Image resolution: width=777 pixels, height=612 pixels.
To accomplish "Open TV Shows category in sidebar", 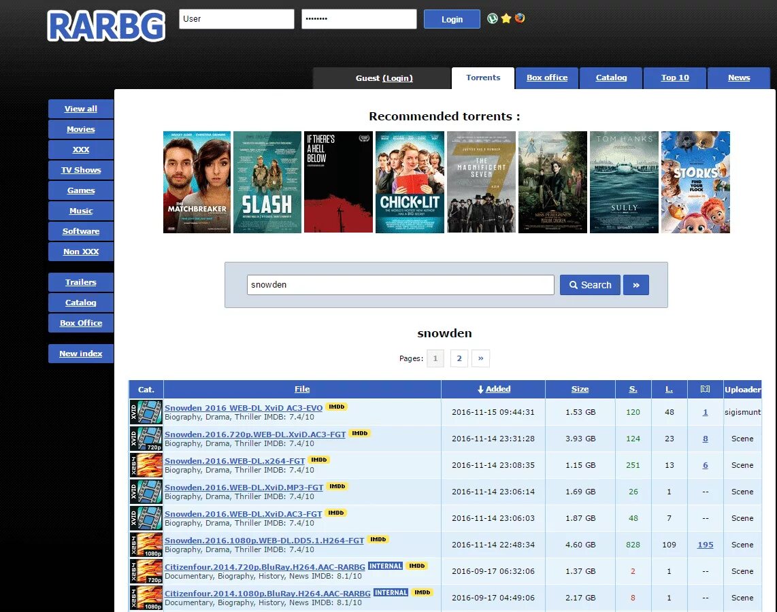I will click(81, 170).
